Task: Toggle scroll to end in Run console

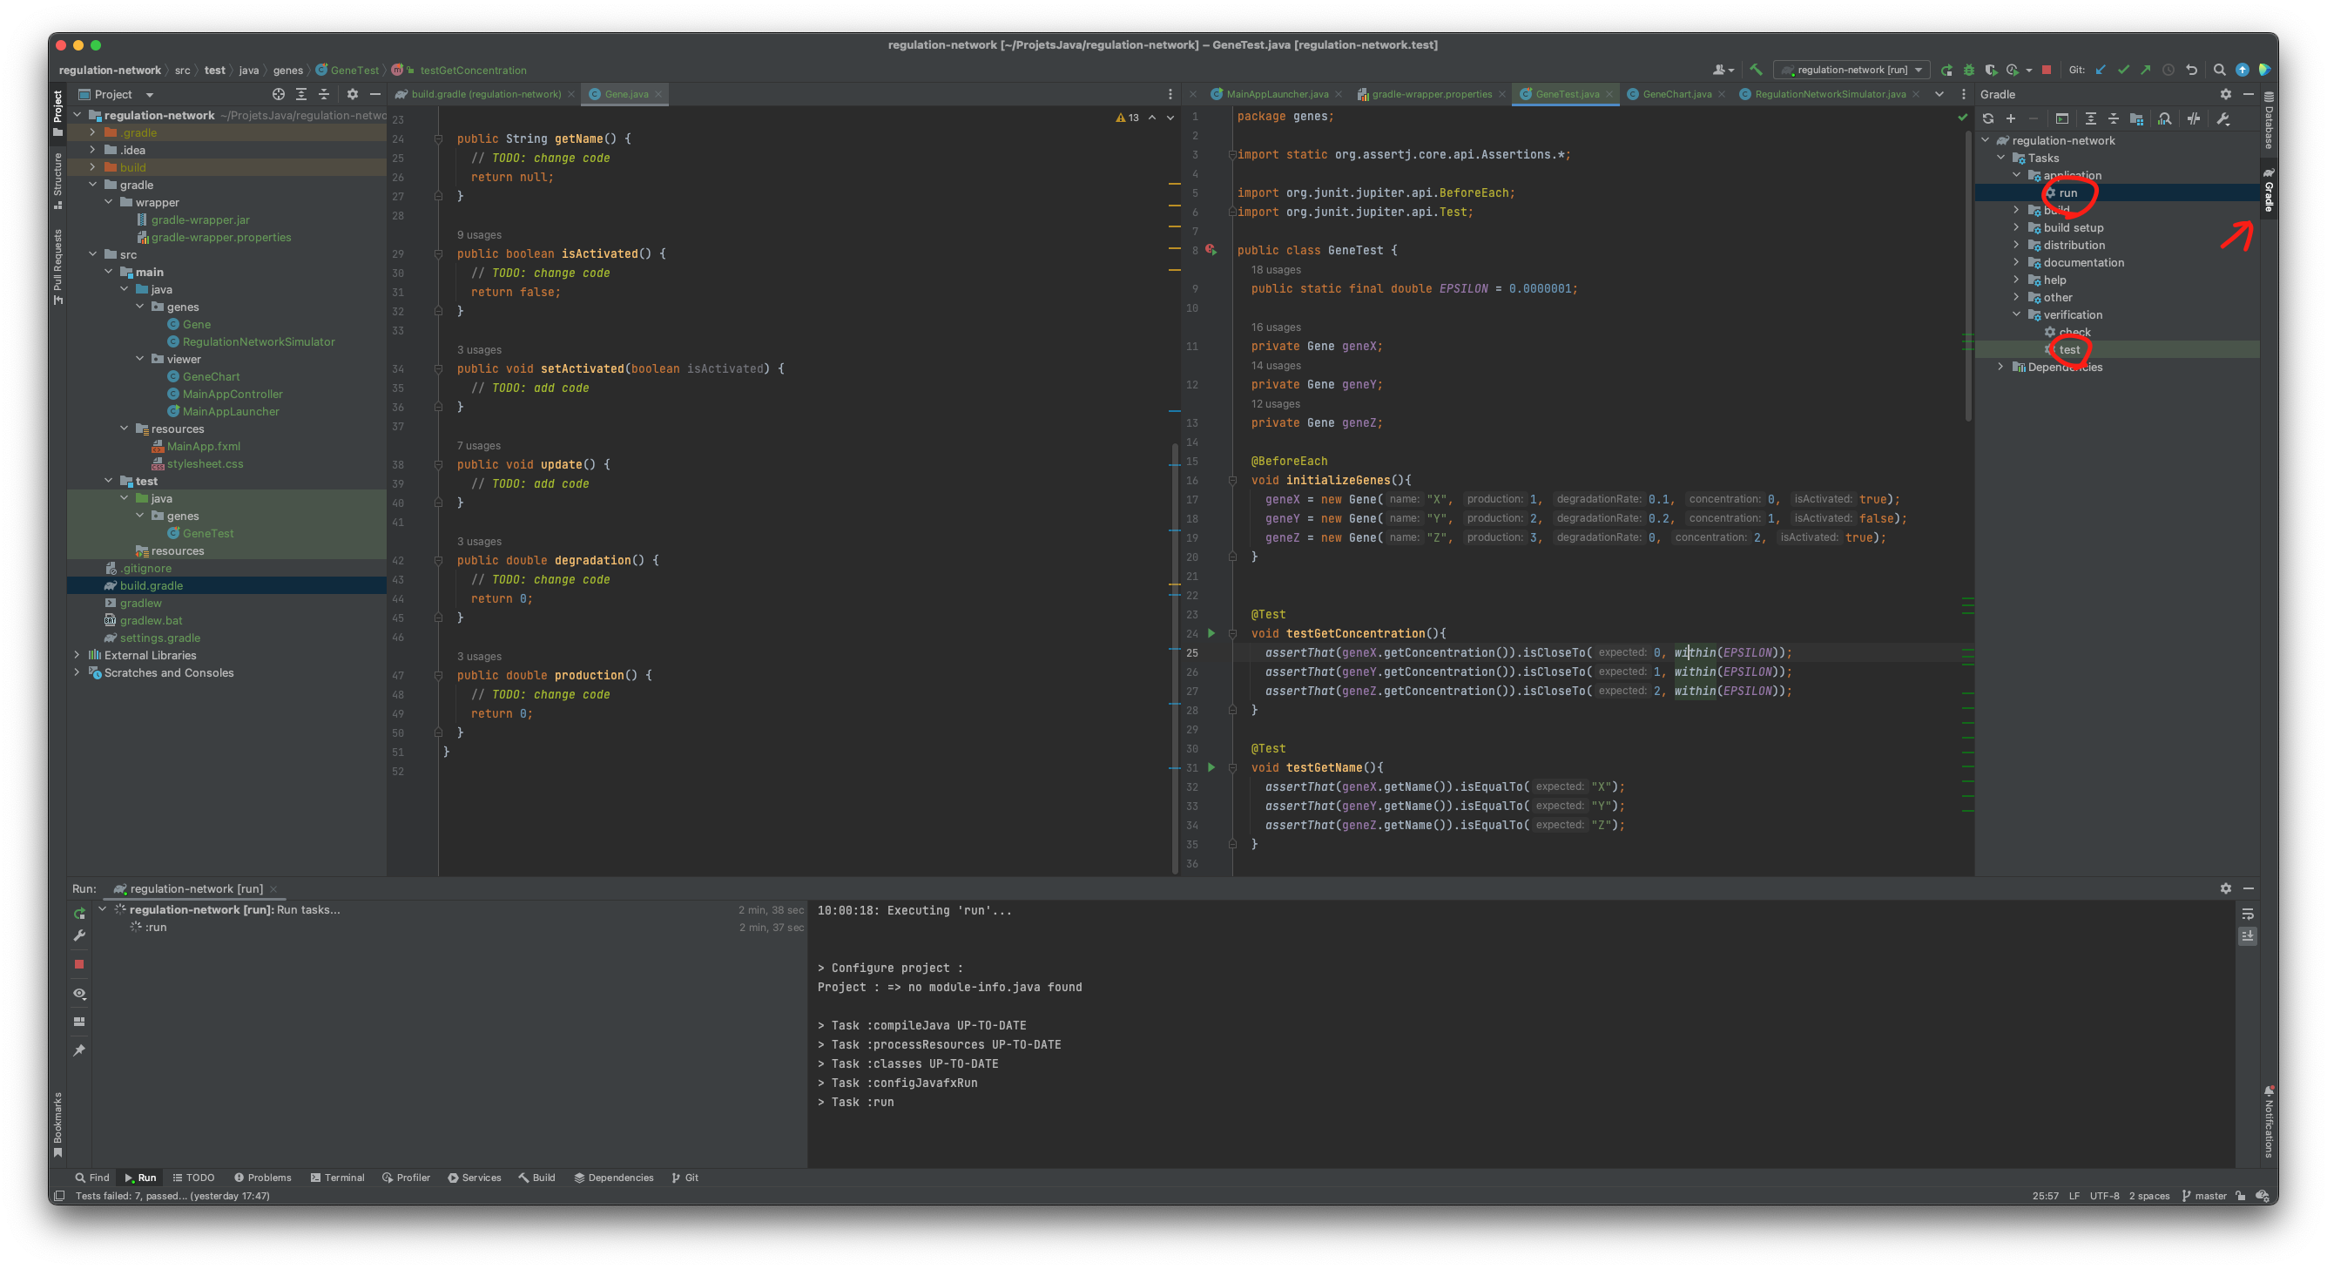Action: (x=2248, y=935)
